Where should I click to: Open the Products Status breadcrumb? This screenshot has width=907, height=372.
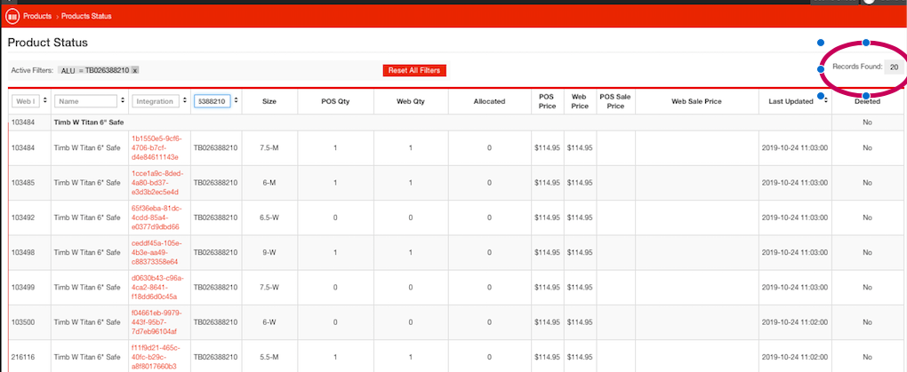tap(87, 16)
